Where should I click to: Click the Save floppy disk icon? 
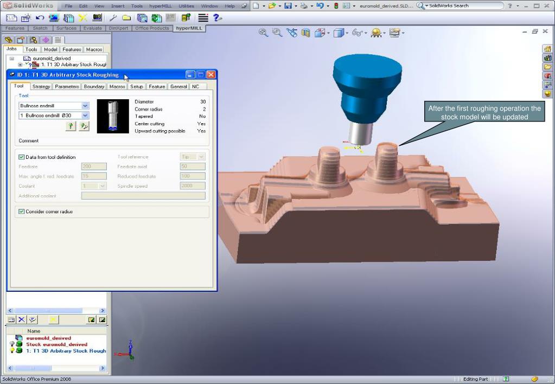[x=288, y=5]
